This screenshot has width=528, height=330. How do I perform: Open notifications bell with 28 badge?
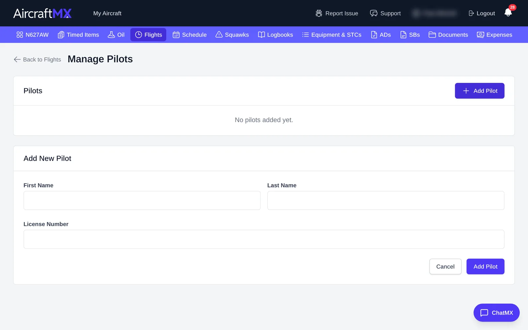coord(508,13)
